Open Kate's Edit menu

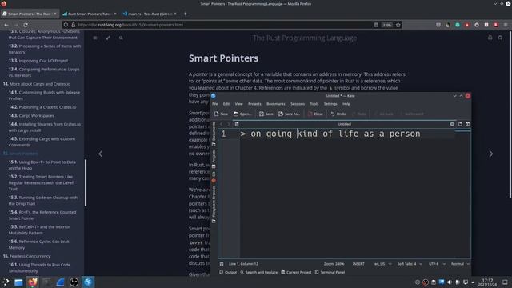point(226,104)
